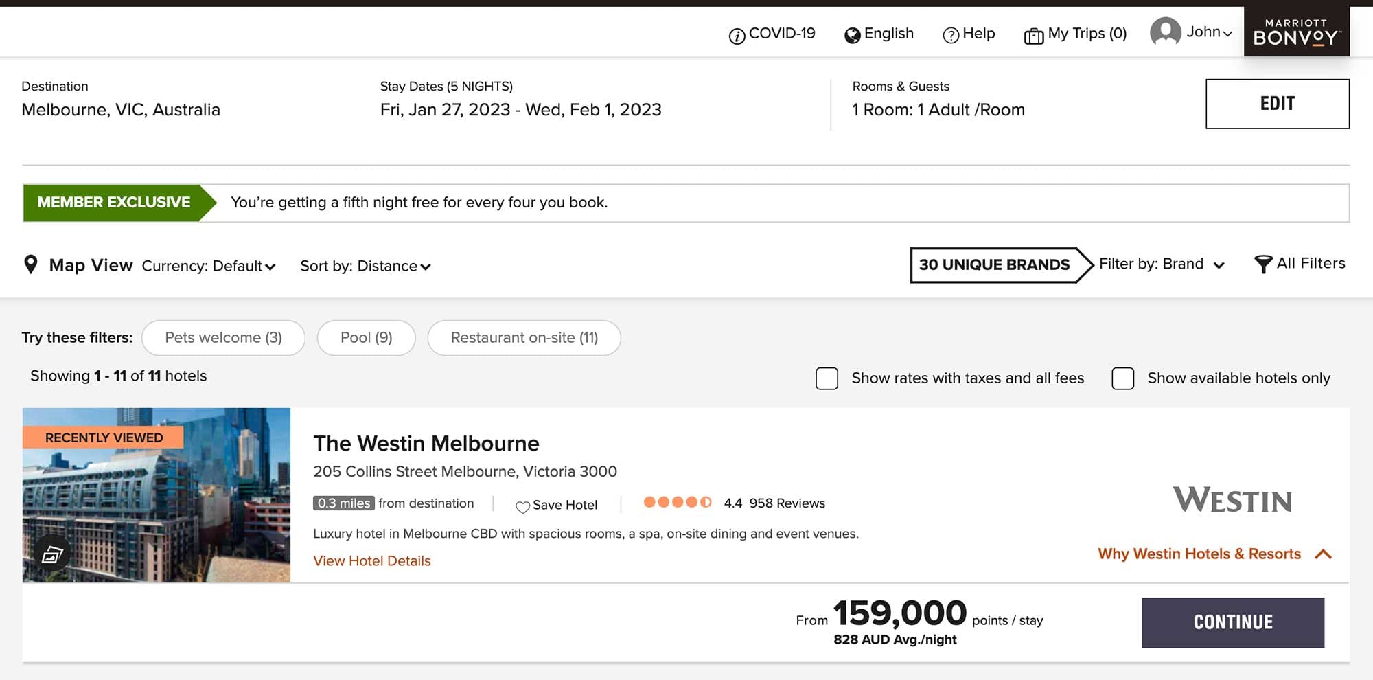This screenshot has height=680, width=1373.
Task: Click the COVID-19 info icon
Action: (737, 34)
